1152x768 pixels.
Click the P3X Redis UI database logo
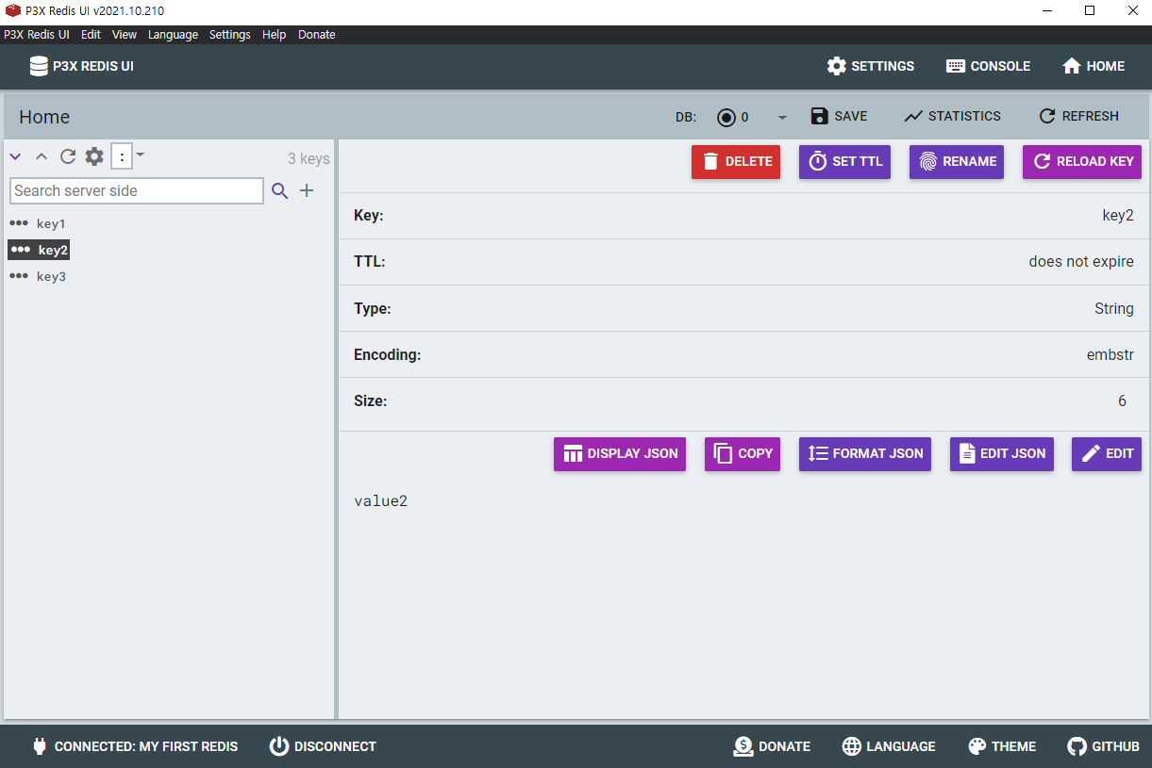[x=39, y=66]
